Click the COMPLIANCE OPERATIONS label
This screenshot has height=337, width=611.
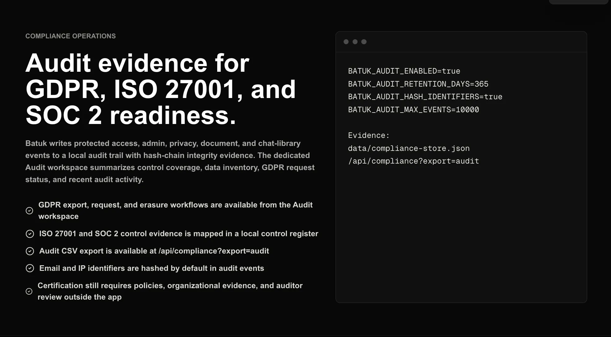tap(71, 36)
